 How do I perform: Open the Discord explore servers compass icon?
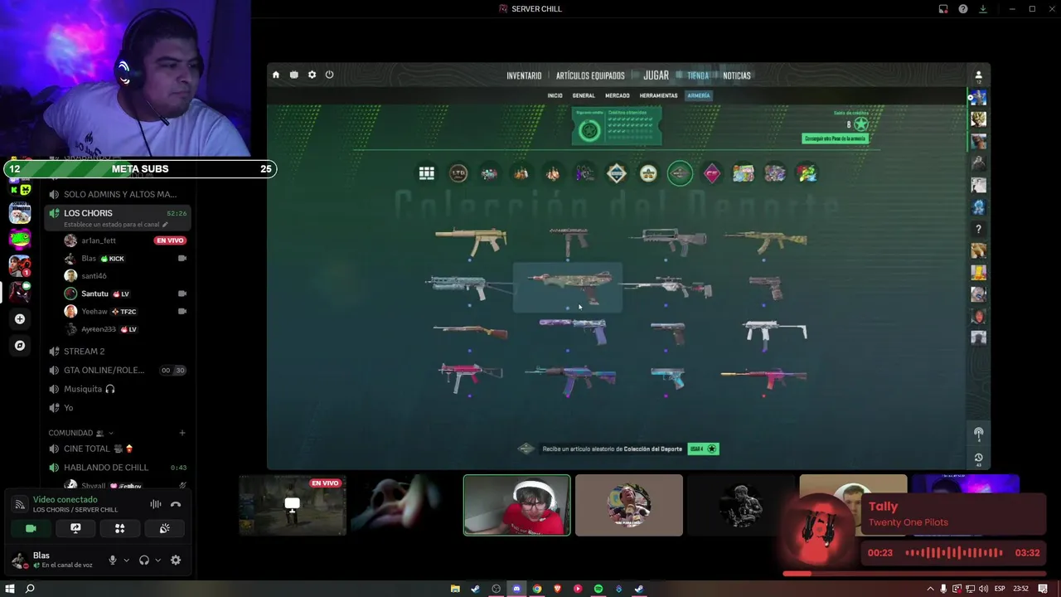20,345
